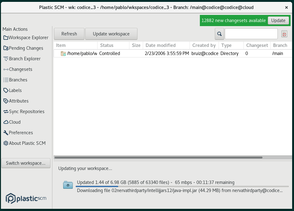The width and height of the screenshot is (294, 211).
Task: View the Changesets list
Action: tap(20, 69)
